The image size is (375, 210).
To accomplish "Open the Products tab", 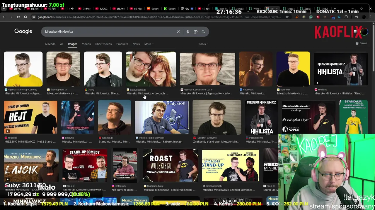I will [122, 44].
